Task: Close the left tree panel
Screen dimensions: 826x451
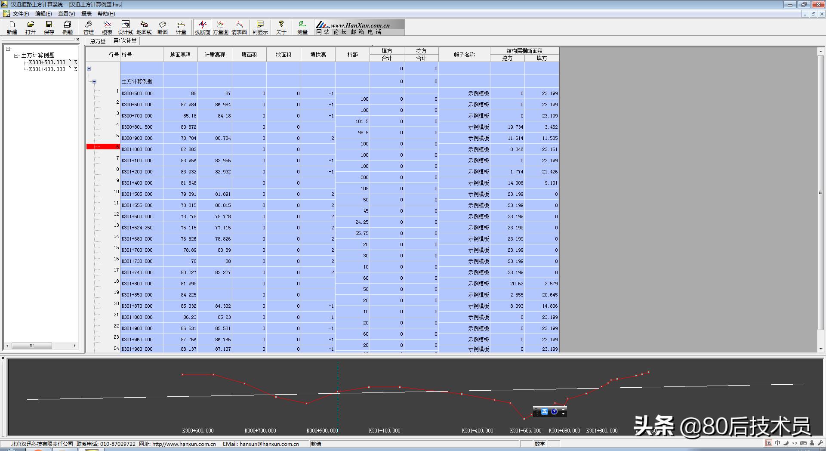Action: coord(77,40)
